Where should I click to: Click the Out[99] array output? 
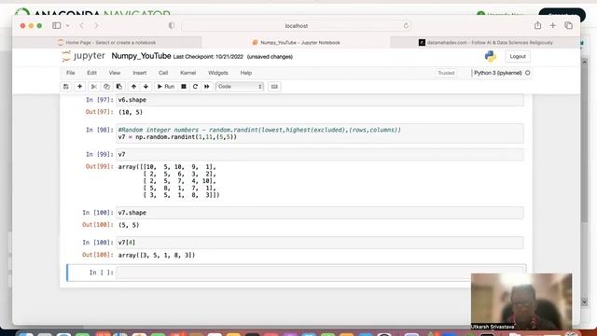169,181
